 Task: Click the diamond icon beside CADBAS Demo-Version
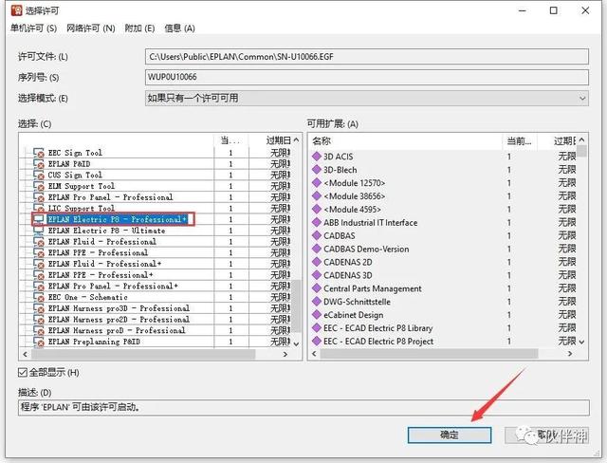click(x=317, y=249)
